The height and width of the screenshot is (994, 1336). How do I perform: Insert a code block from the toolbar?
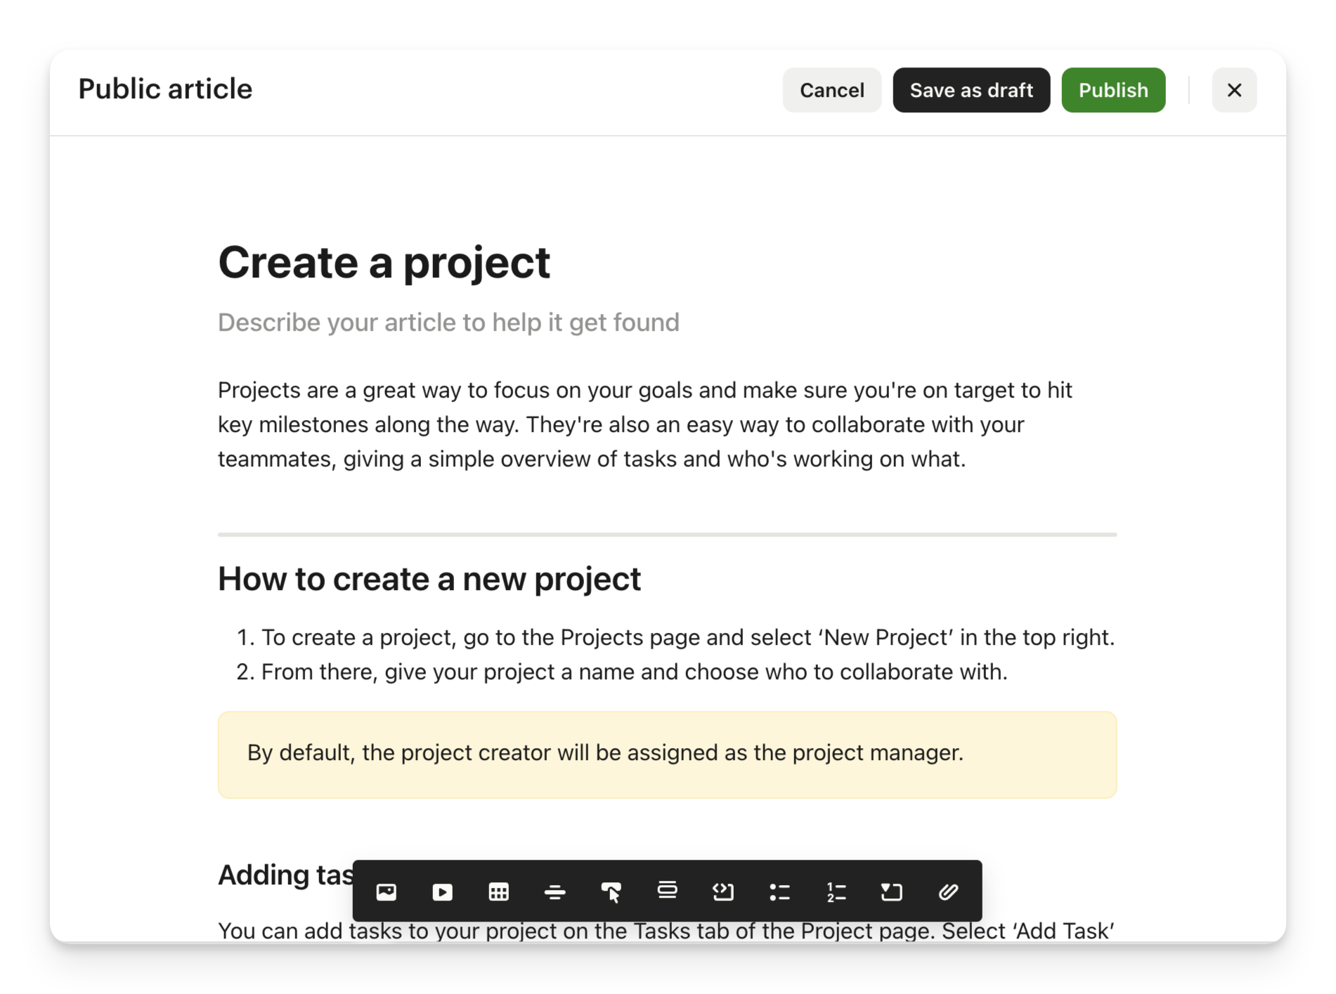723,891
